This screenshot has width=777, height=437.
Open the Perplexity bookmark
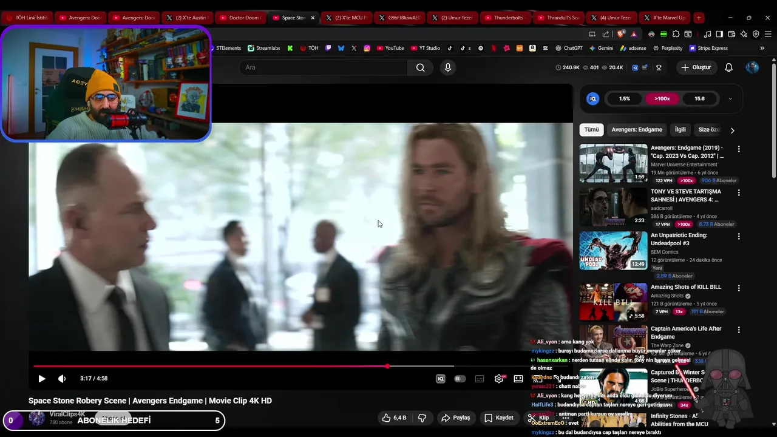click(667, 48)
